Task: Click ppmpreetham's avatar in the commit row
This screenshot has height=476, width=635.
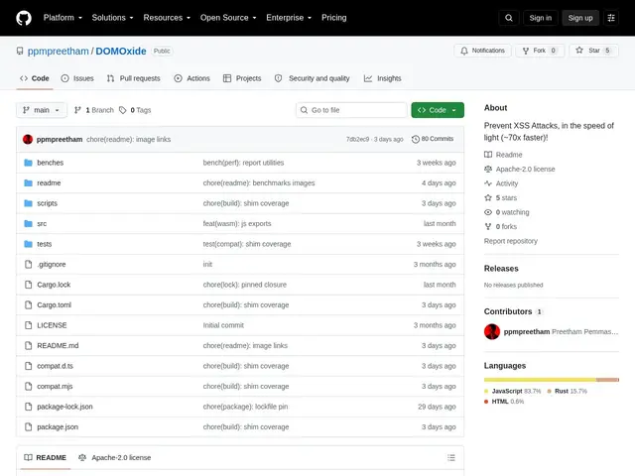Action: pos(28,139)
